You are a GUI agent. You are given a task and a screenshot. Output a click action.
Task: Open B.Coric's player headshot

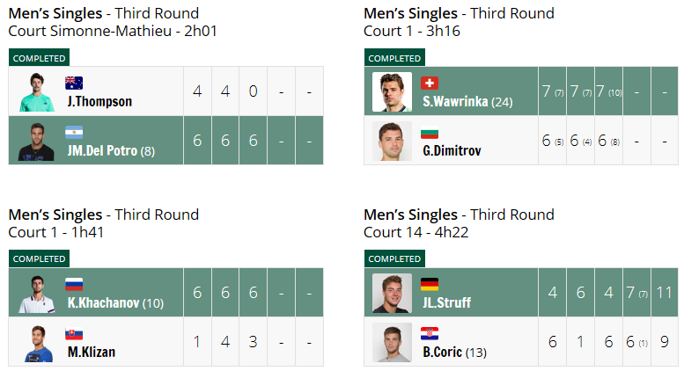pyautogui.click(x=392, y=342)
